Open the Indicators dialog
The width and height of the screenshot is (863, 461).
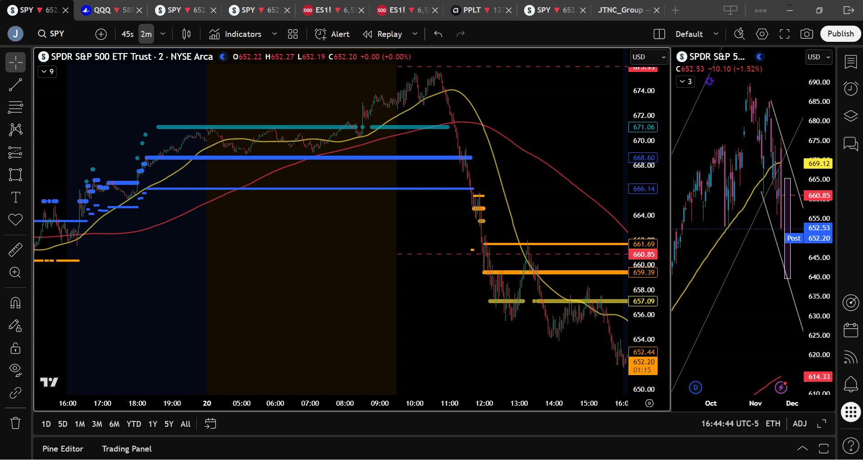tap(235, 34)
